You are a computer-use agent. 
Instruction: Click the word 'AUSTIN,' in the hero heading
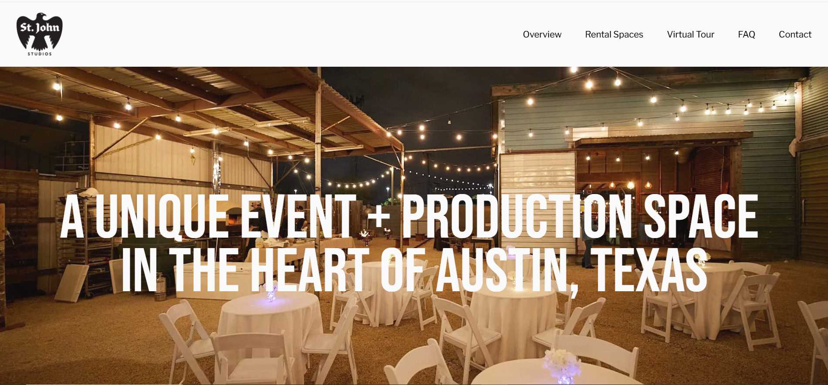[508, 271]
